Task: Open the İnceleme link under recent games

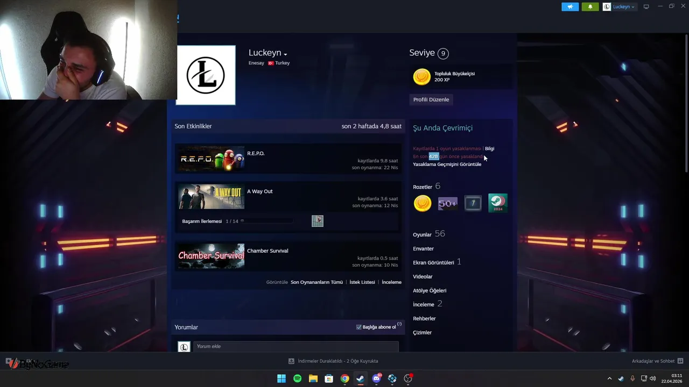Action: 391,282
